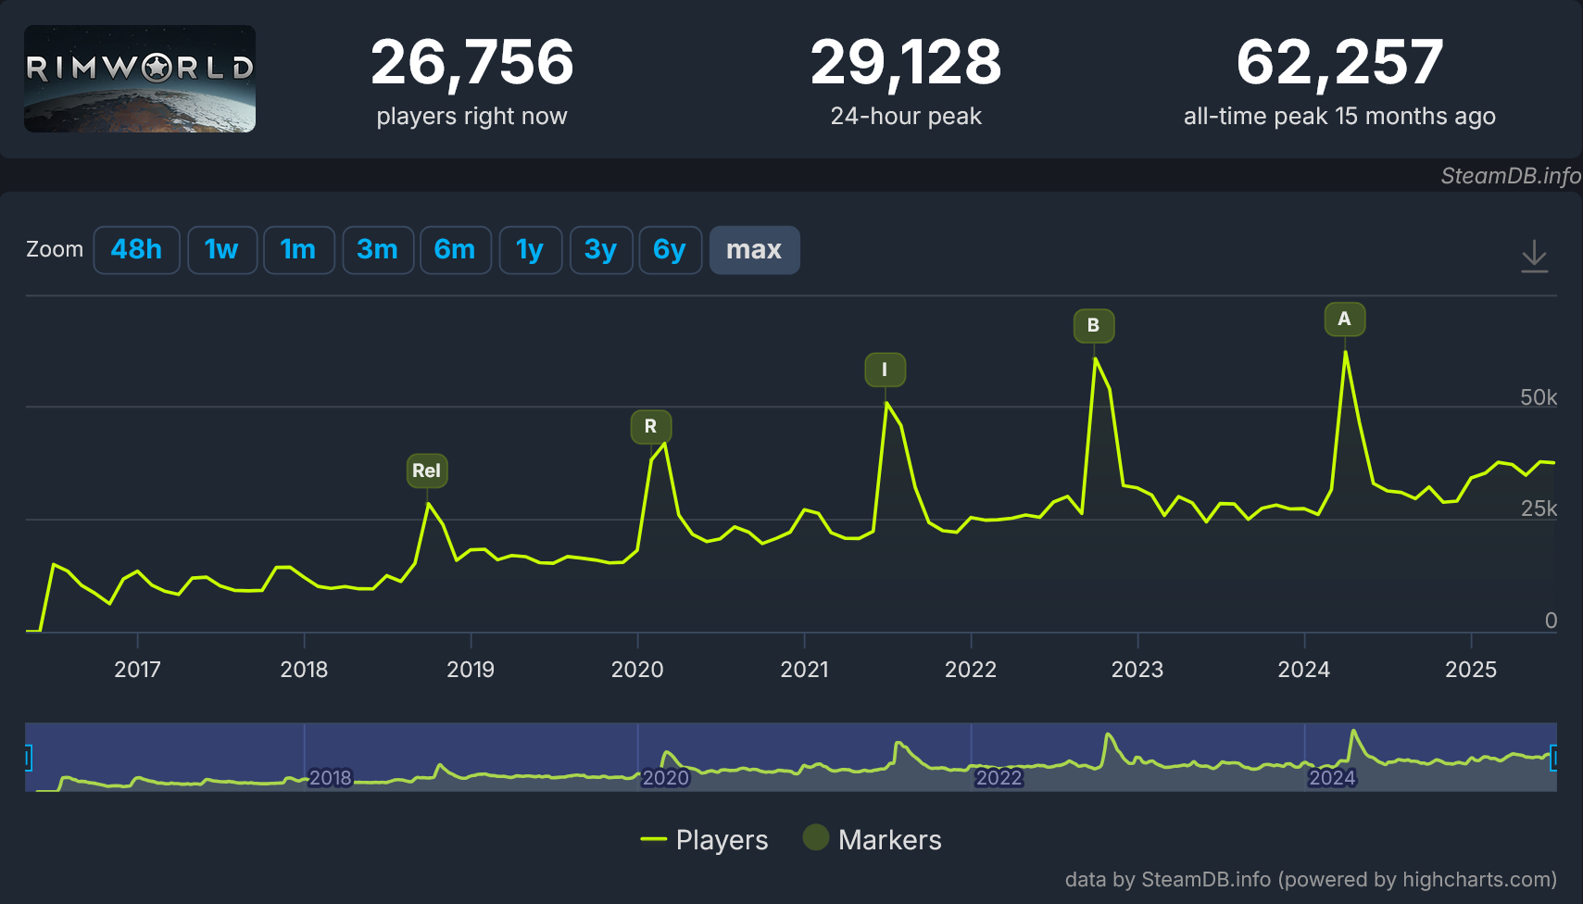Click the 'Rel' release marker flag
Viewport: 1583px width, 904px height.
(x=426, y=471)
